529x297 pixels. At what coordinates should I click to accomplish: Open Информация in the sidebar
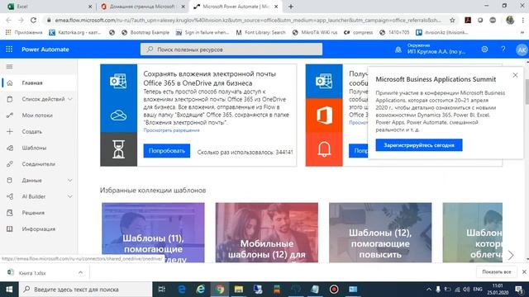39,229
